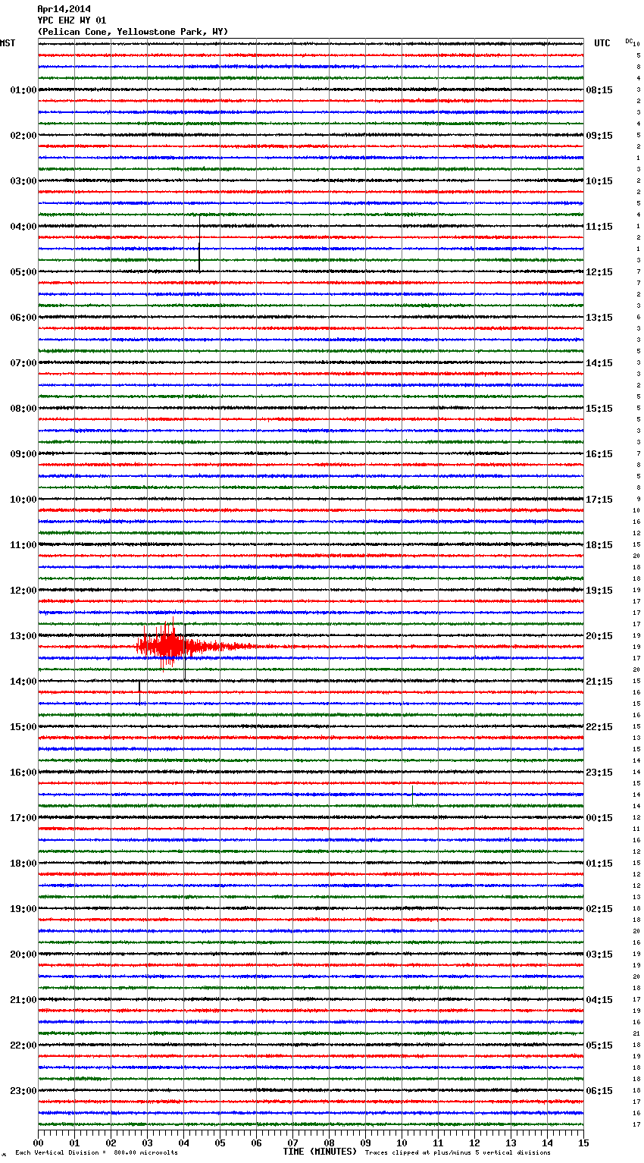Image resolution: width=644 pixels, height=1163 pixels.
Task: Pick the 04:00 MST time label
Action: pyautogui.click(x=23, y=227)
